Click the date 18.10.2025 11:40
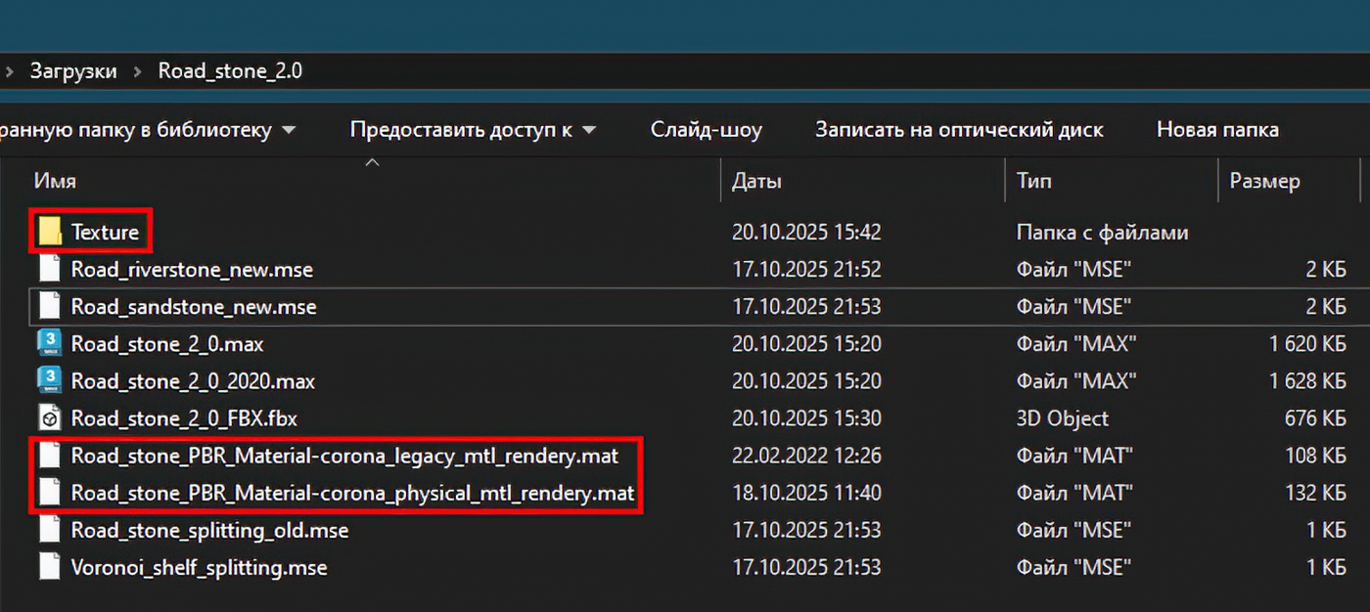The width and height of the screenshot is (1370, 612). pos(806,493)
